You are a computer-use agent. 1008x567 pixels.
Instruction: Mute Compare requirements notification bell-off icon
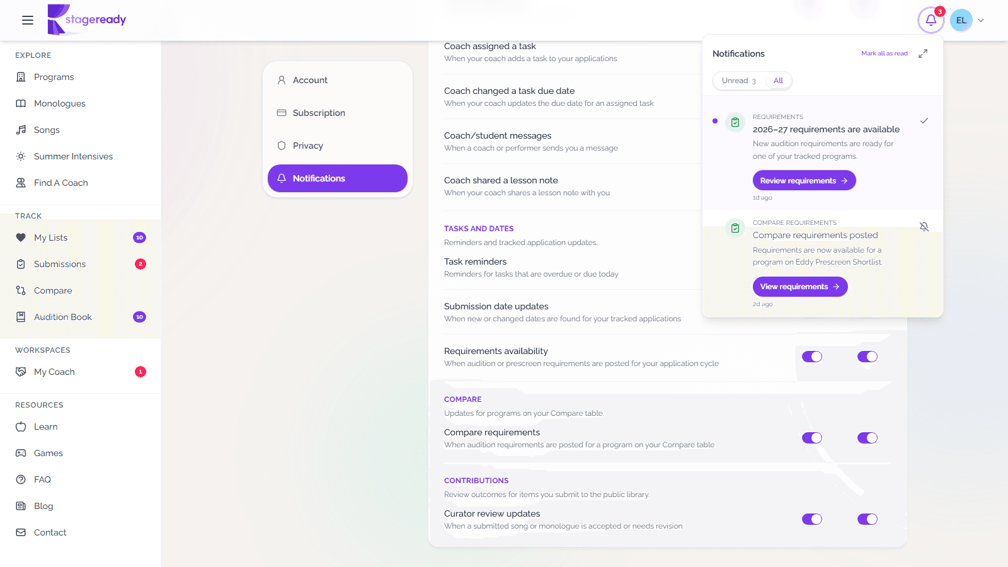924,227
